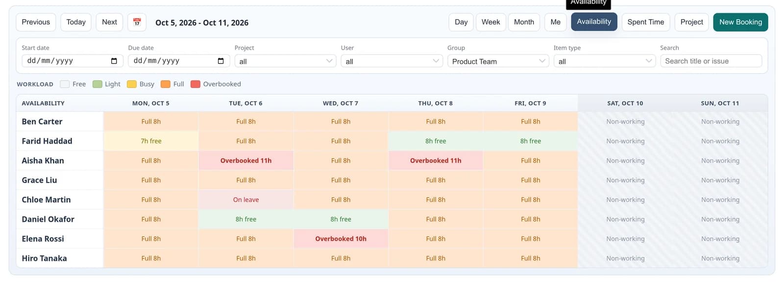
Task: Jump to Today
Action: [76, 22]
